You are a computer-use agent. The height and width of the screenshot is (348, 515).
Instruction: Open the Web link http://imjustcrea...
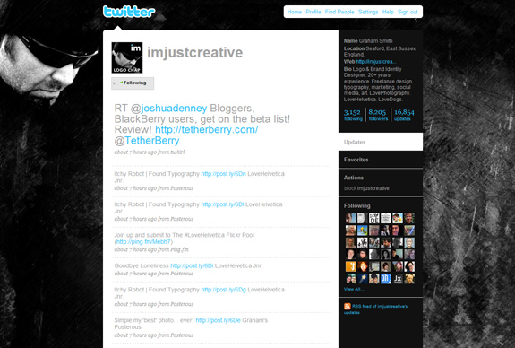pos(376,62)
